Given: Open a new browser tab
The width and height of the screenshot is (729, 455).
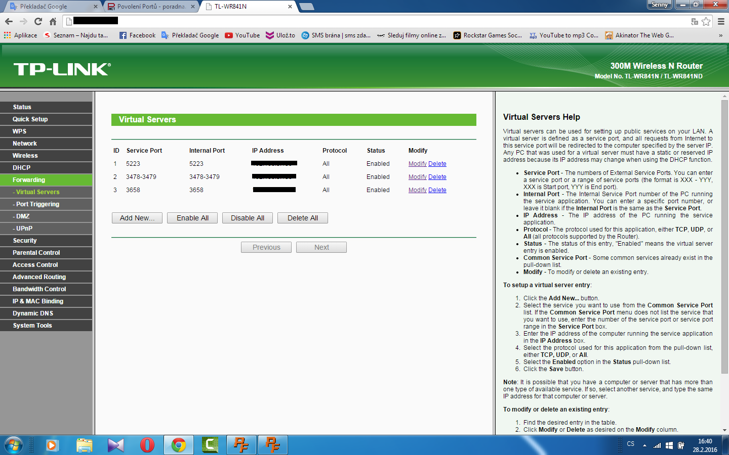Looking at the screenshot, I should pyautogui.click(x=307, y=7).
